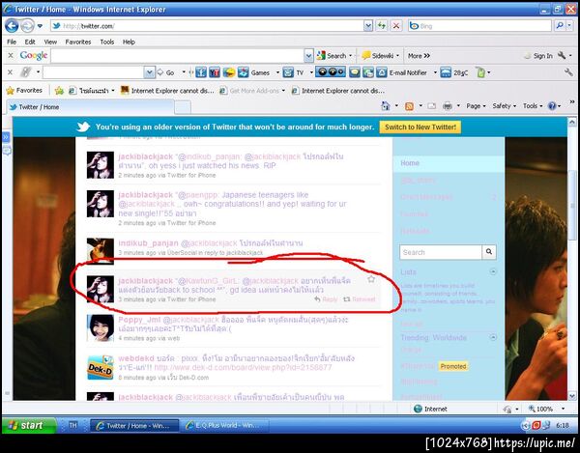Viewport: 580px width, 453px height.
Task: Open the command bar Tools dropdown
Action: (x=533, y=106)
